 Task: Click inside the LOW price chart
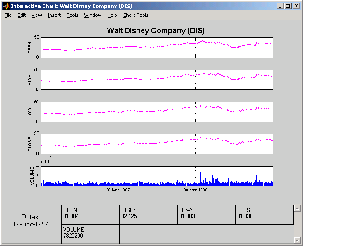157,112
